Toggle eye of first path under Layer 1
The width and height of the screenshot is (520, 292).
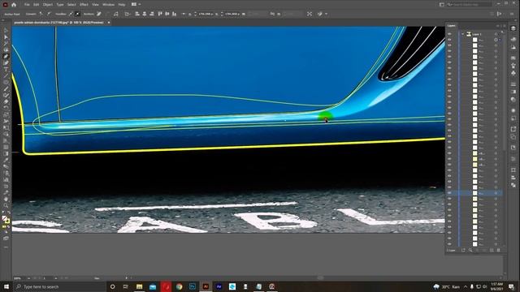449,40
